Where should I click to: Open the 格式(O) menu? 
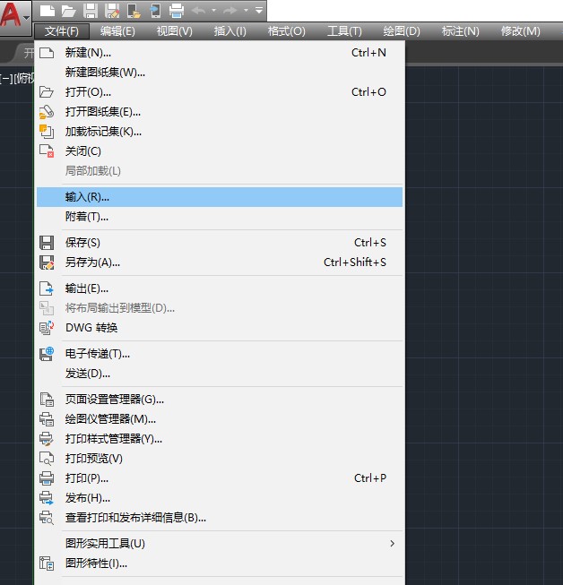[286, 31]
